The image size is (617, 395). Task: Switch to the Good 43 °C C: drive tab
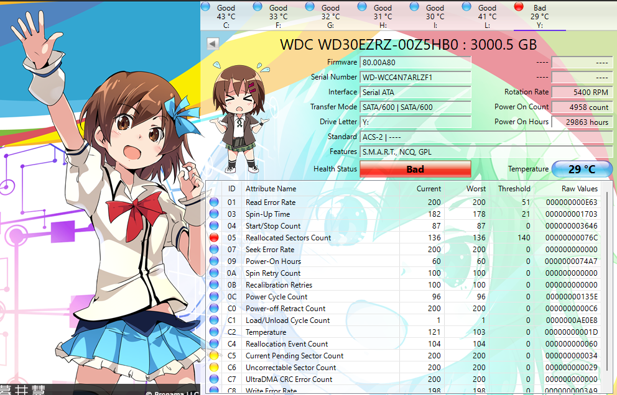click(226, 16)
